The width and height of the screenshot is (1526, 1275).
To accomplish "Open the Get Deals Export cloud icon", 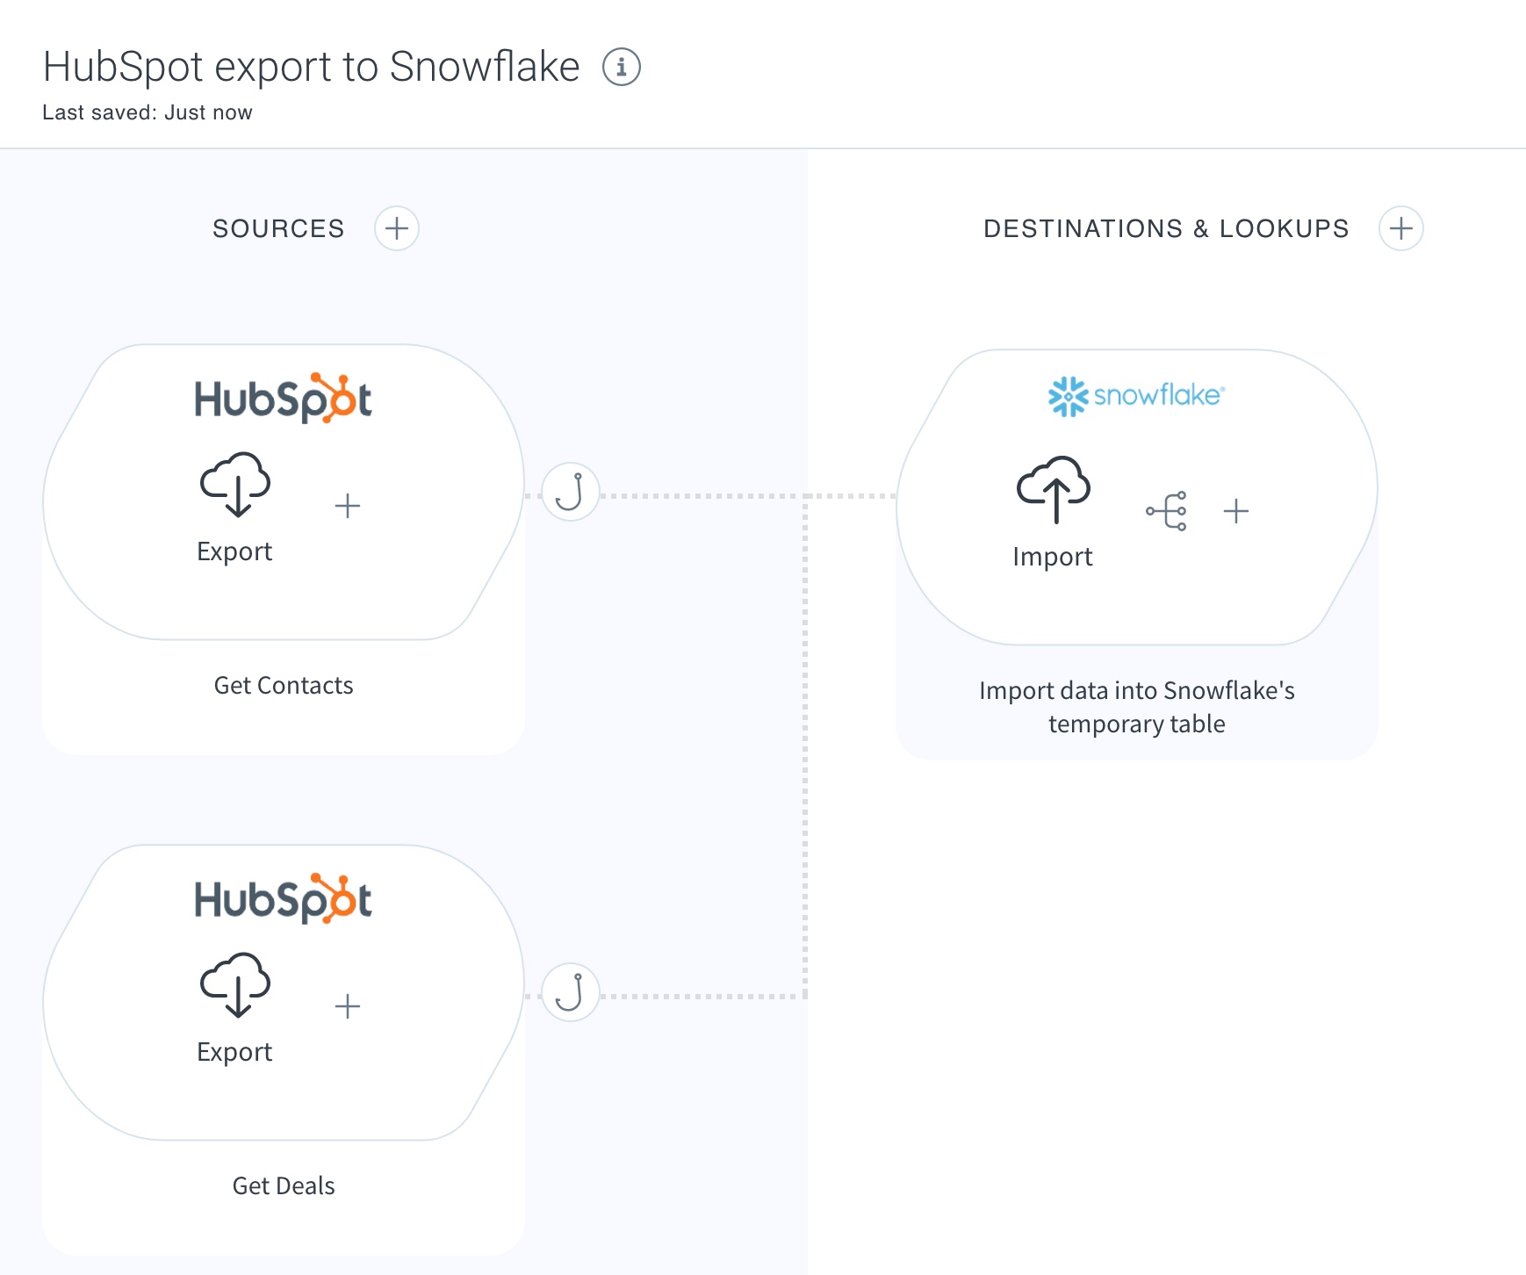I will tap(235, 985).
